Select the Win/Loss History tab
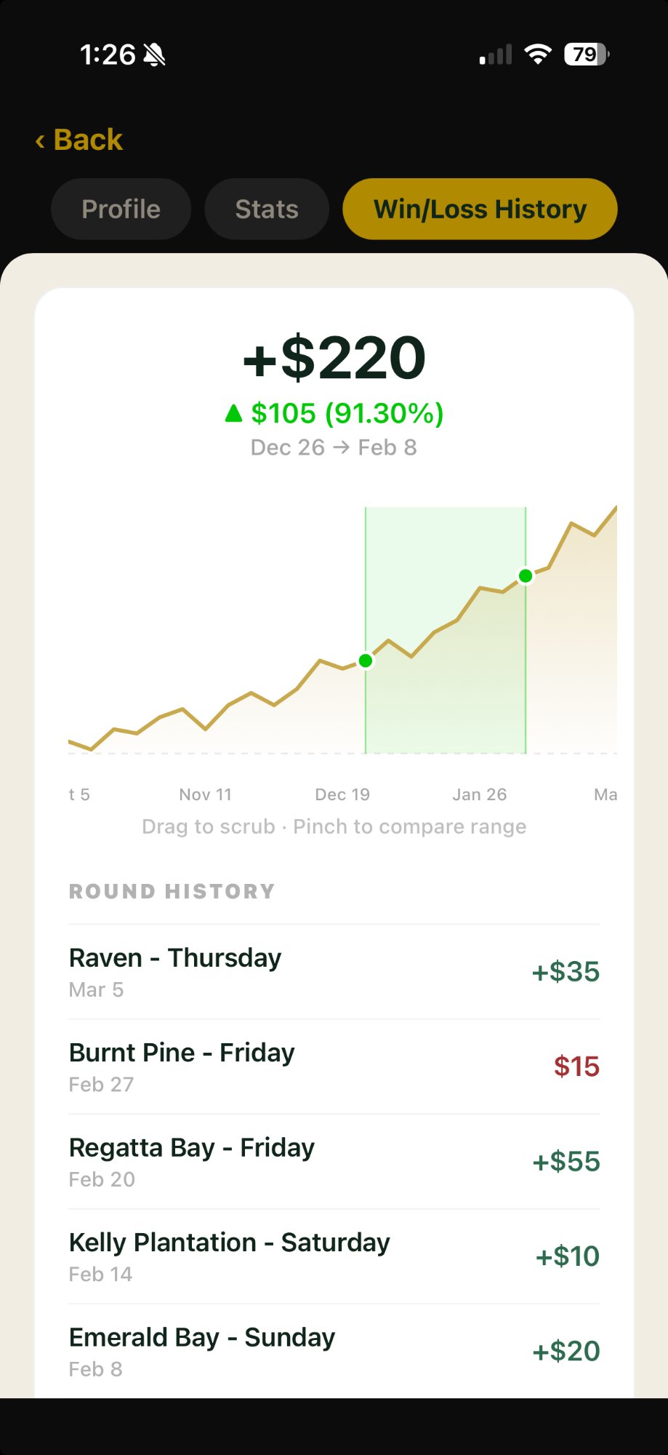668x1455 pixels. [x=480, y=210]
